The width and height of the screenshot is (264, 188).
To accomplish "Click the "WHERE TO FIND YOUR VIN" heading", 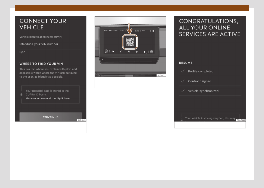I will (x=41, y=64).
